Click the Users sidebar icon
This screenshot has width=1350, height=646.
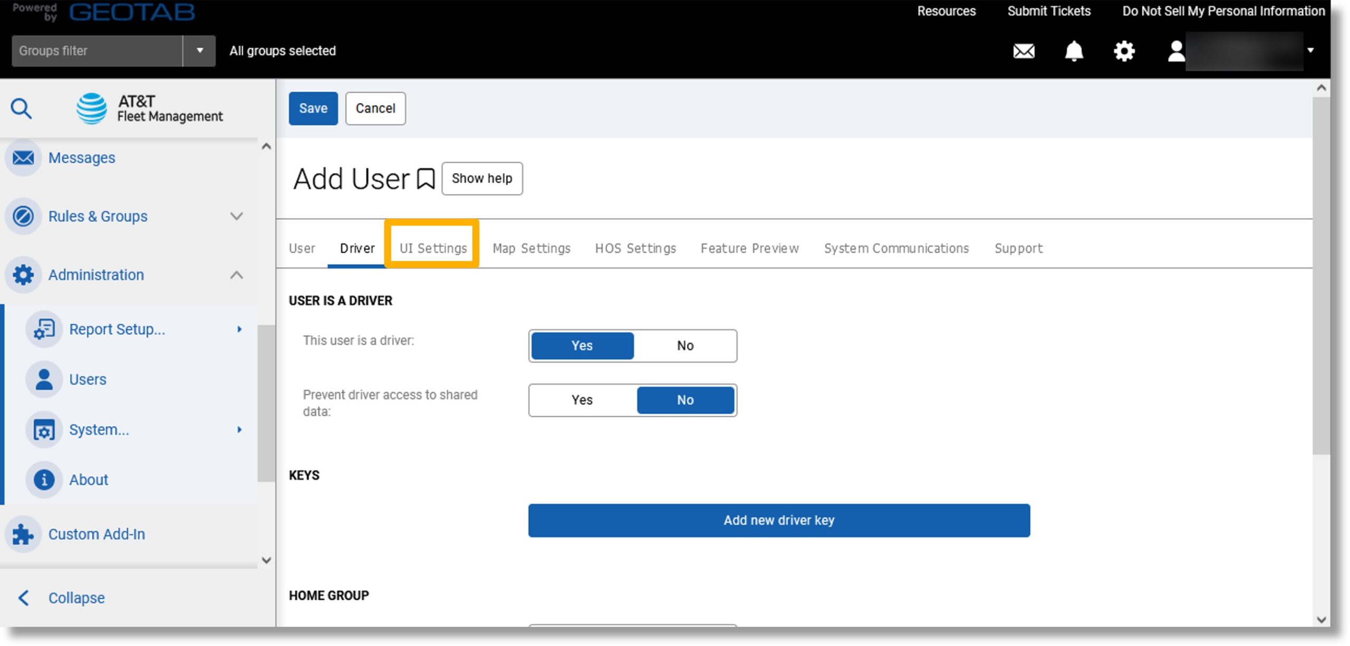click(x=44, y=378)
